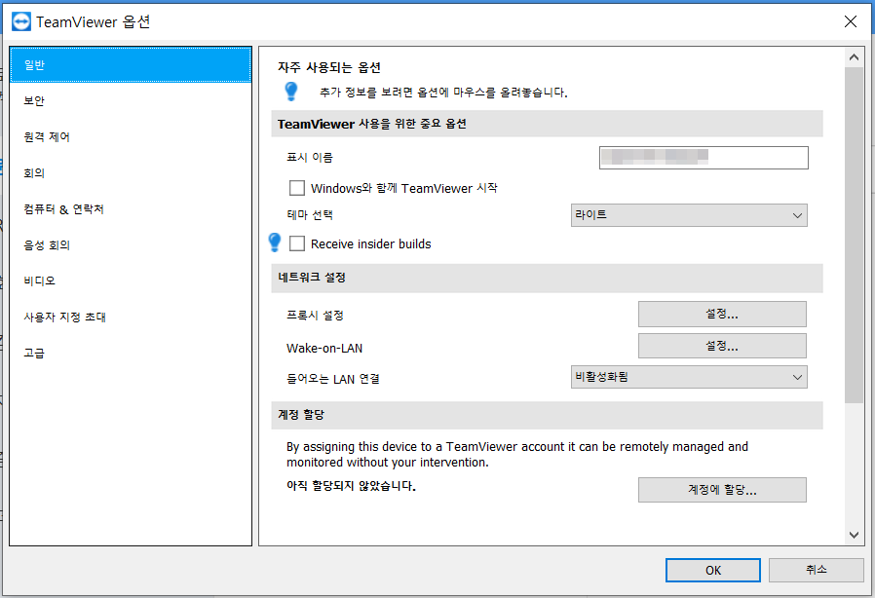Image resolution: width=875 pixels, height=598 pixels.
Task: Open the 비디오 settings category
Action: click(x=131, y=280)
